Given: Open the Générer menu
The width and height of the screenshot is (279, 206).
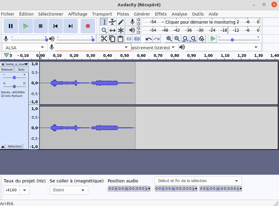Looking at the screenshot, I should 142,14.
